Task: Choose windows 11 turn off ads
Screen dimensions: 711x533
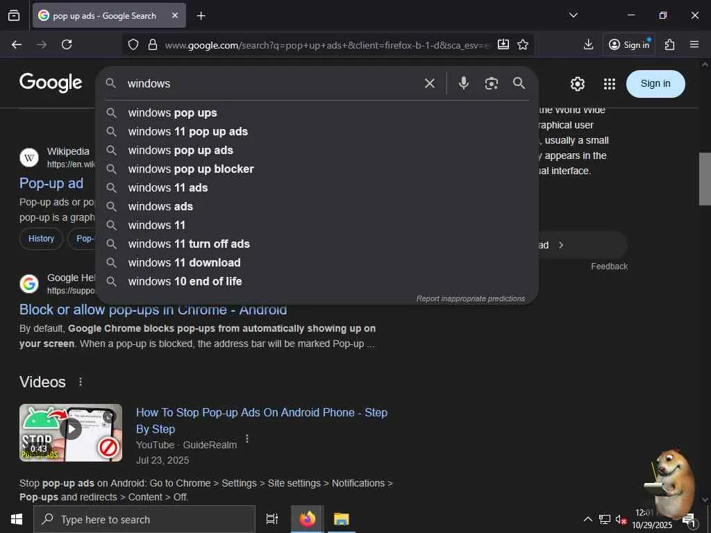Action: tap(317, 244)
